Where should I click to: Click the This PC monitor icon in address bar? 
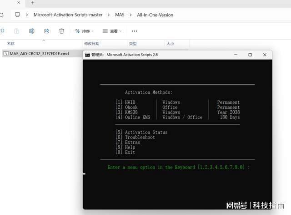pyautogui.click(x=17, y=15)
